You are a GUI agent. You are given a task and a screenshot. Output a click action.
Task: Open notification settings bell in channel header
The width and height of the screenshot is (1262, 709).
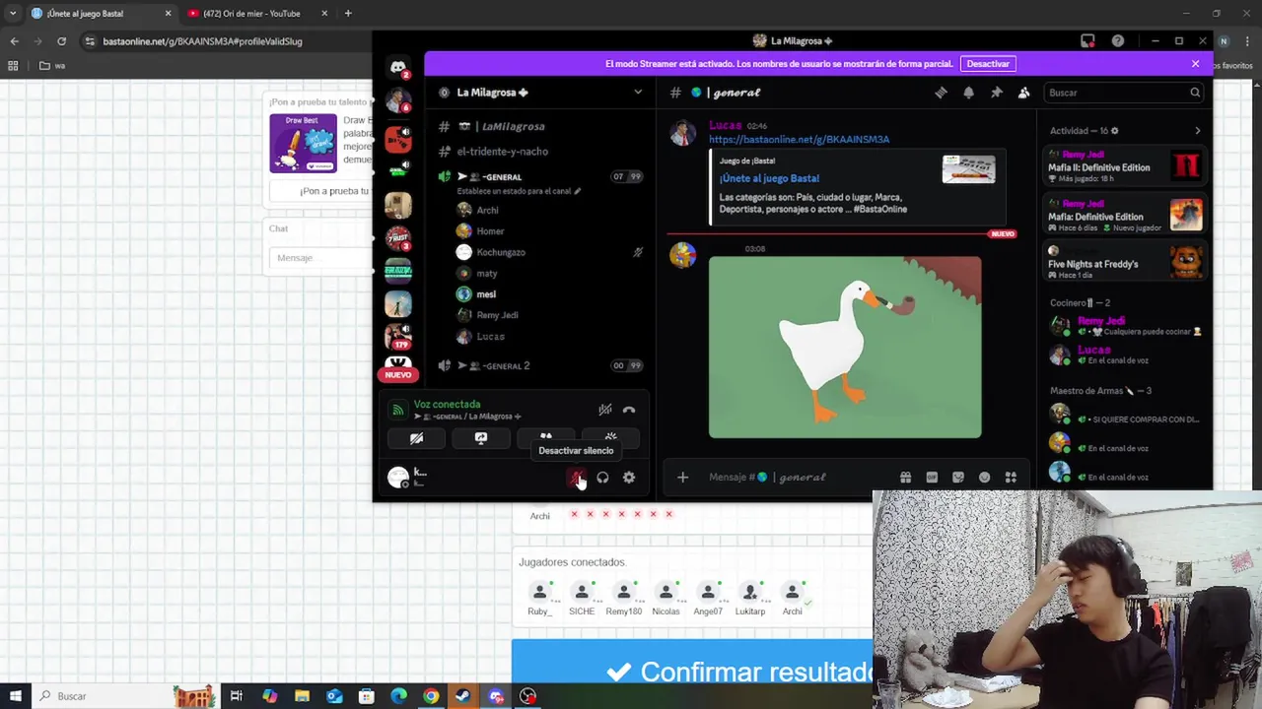(x=968, y=93)
